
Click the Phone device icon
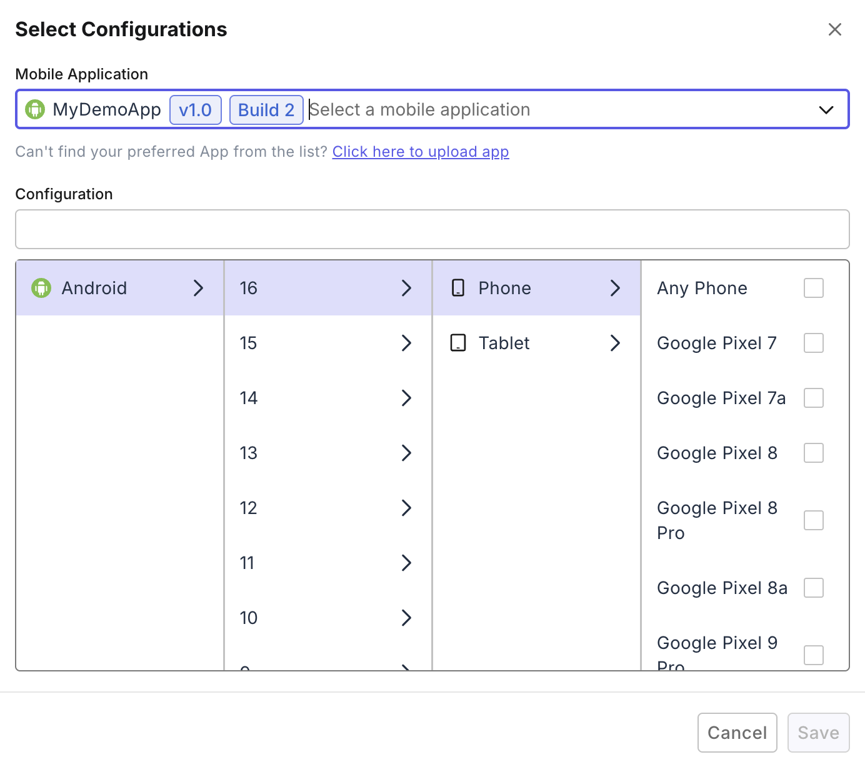coord(458,288)
